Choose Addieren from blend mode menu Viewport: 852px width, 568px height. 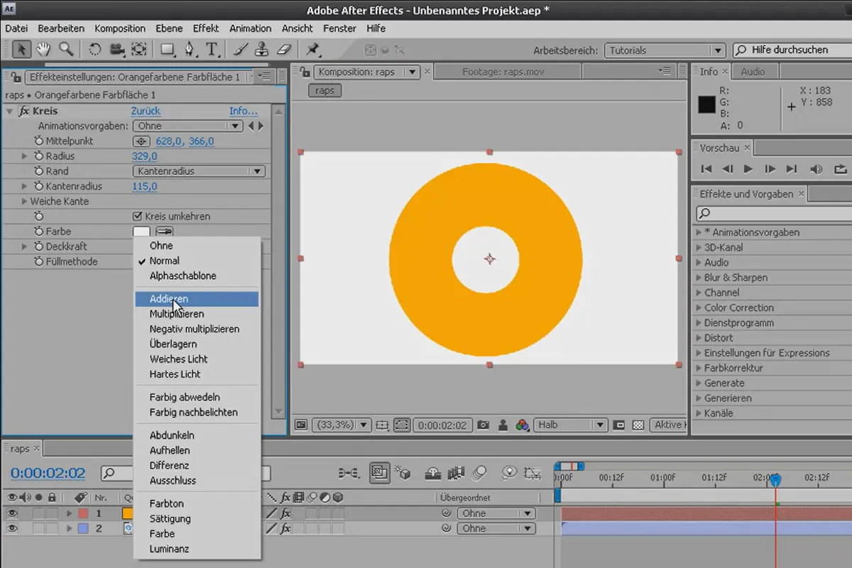(197, 299)
